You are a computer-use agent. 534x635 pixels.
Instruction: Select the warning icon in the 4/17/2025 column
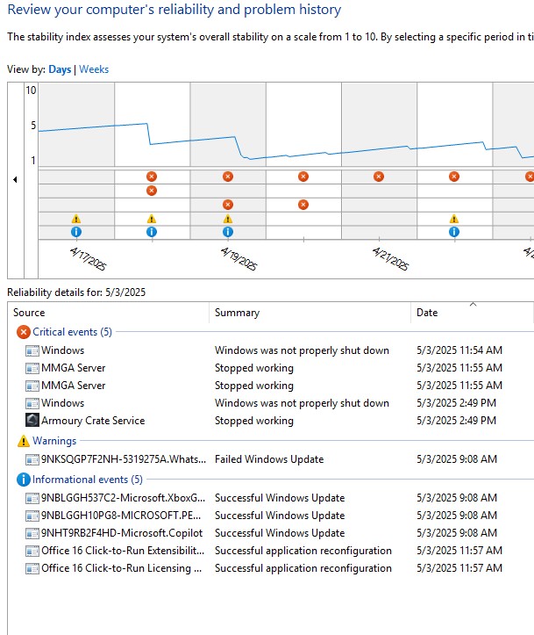point(76,219)
